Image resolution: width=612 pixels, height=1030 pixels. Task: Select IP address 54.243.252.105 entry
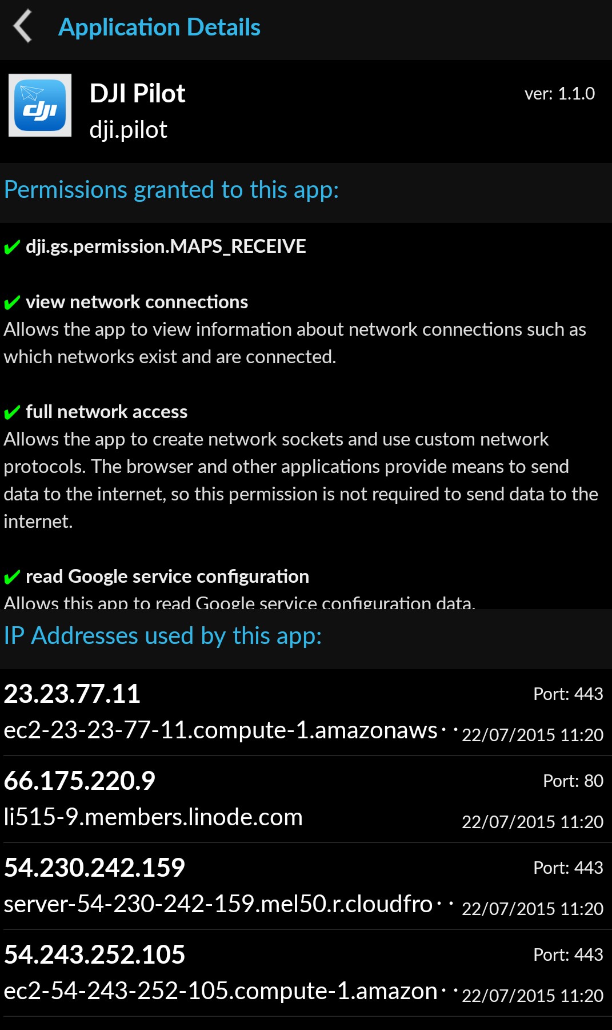[x=306, y=973]
